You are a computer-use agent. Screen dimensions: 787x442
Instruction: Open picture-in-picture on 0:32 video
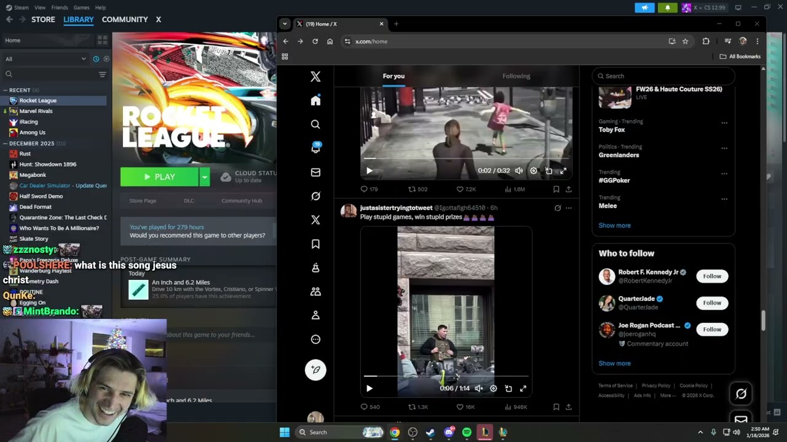coord(548,171)
